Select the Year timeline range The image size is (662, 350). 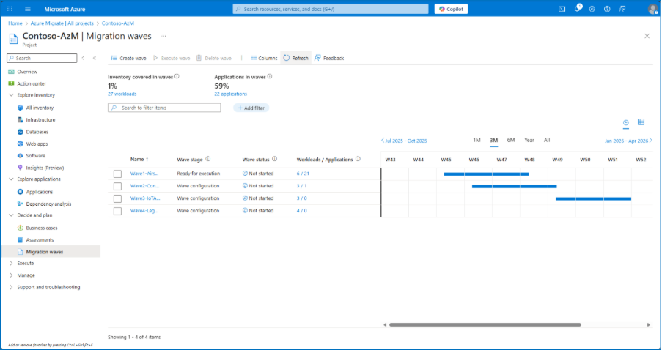click(x=529, y=140)
